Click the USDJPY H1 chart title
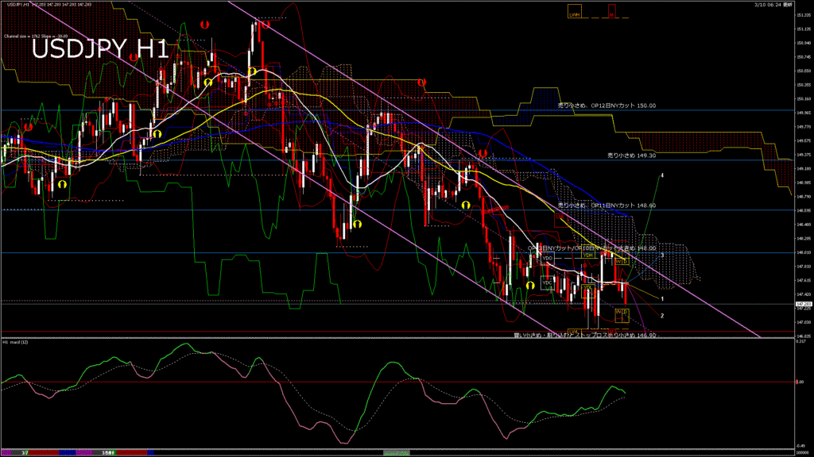This screenshot has width=814, height=457. (99, 50)
